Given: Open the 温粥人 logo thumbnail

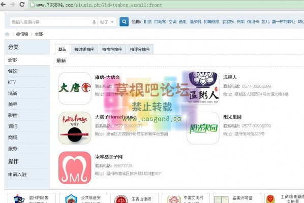Looking at the screenshot, I should coord(203,88).
